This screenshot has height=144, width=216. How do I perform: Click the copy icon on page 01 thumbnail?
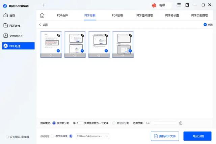point(58,35)
